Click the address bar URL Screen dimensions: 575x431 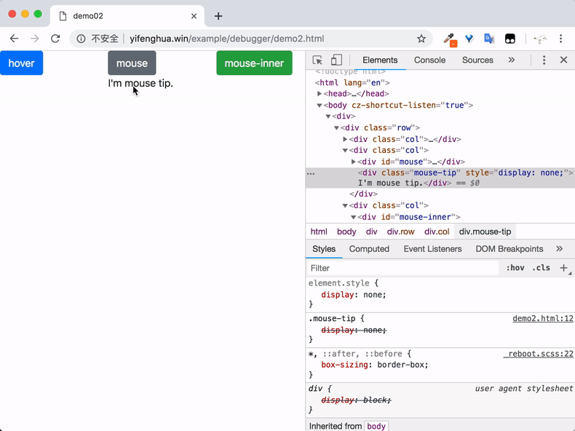[226, 39]
